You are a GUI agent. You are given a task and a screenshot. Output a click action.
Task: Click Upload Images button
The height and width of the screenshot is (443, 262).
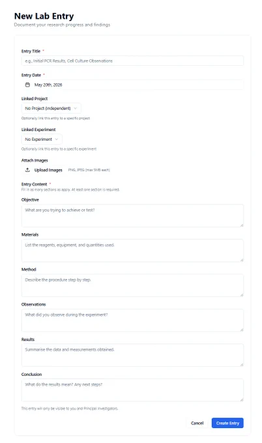coord(44,170)
